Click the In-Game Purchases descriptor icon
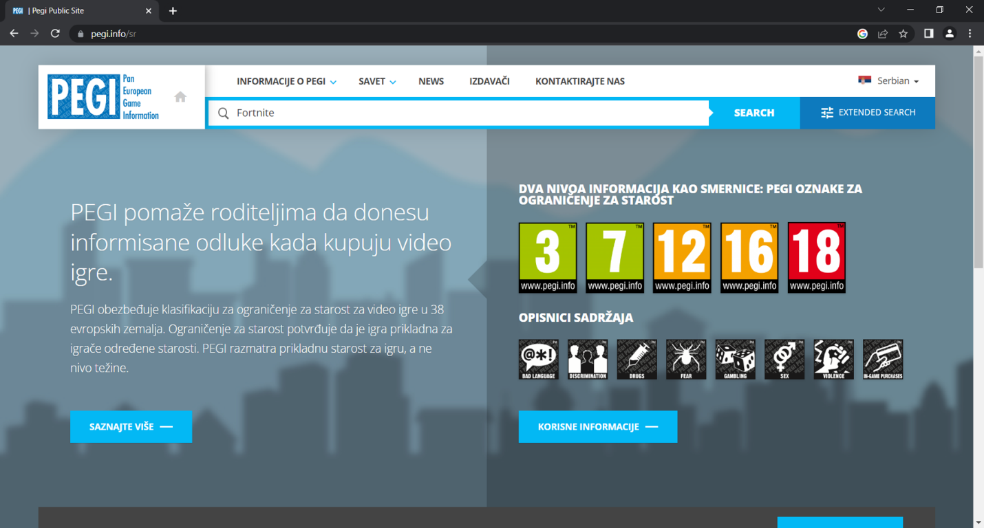The image size is (984, 528). (x=883, y=359)
